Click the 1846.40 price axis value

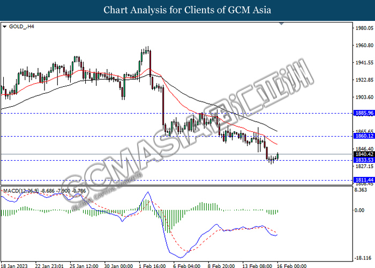tap(364, 149)
